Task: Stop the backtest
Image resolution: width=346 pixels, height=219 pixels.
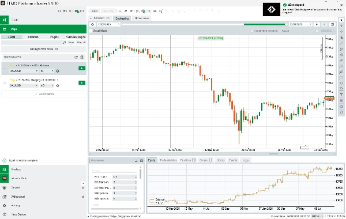Action: (324, 24)
